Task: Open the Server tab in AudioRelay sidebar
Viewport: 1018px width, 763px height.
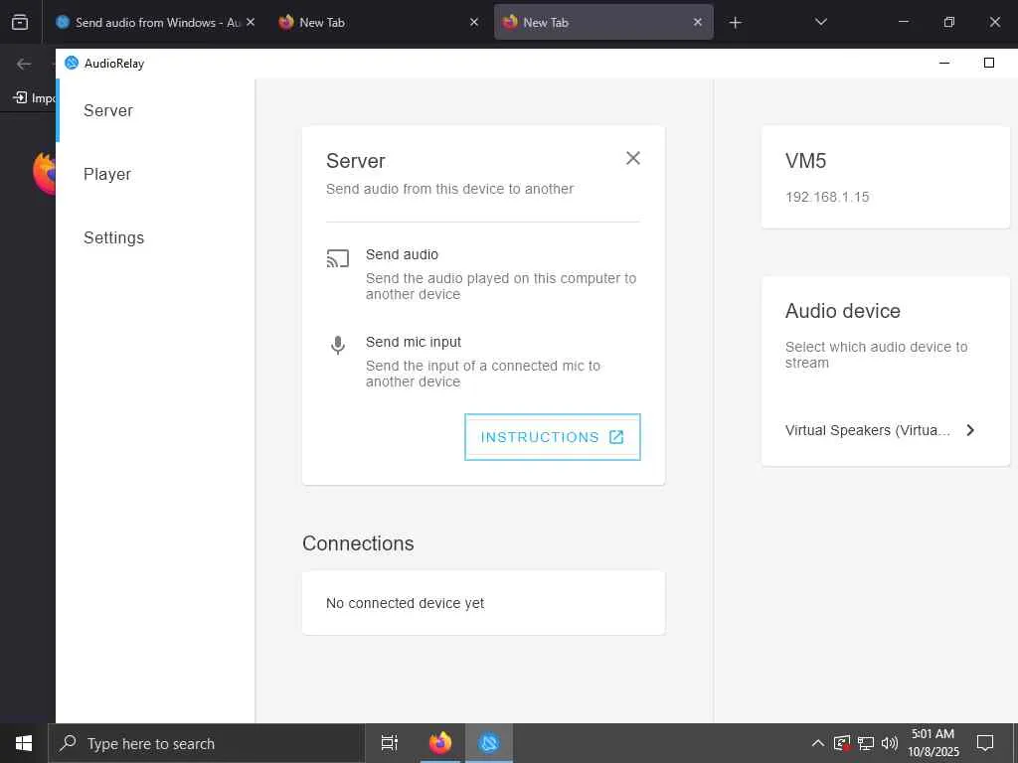Action: coord(156,110)
